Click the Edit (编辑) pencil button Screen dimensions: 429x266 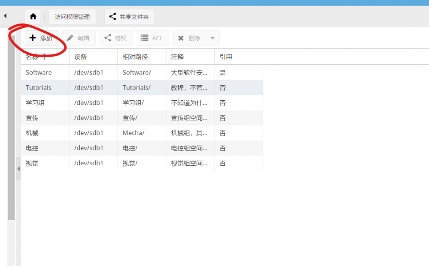click(79, 38)
